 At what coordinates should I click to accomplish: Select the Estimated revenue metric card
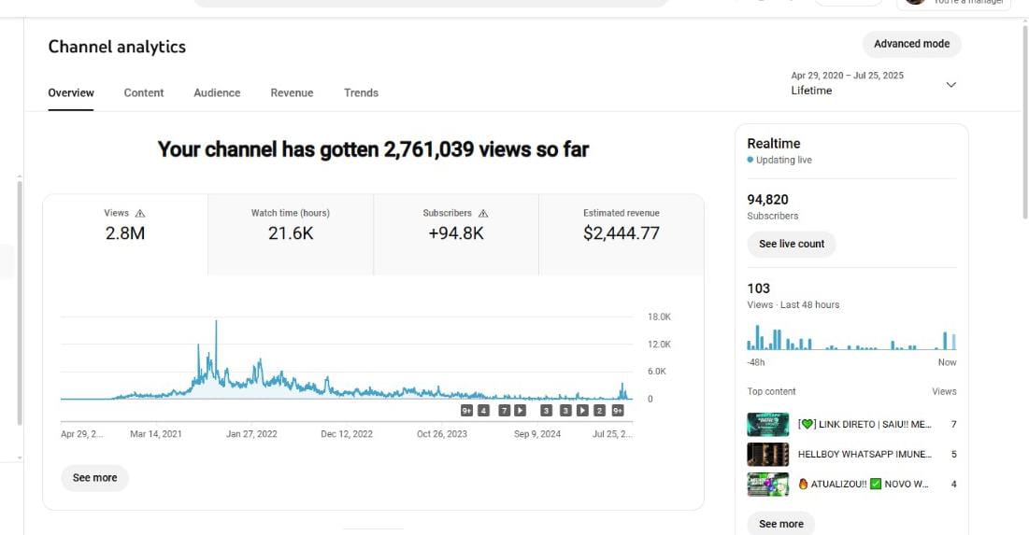(x=621, y=225)
